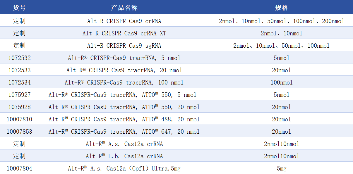Viewport: 353px width, 174px height.
Task: Click catalog number 10007853
Action: pyautogui.click(x=19, y=132)
